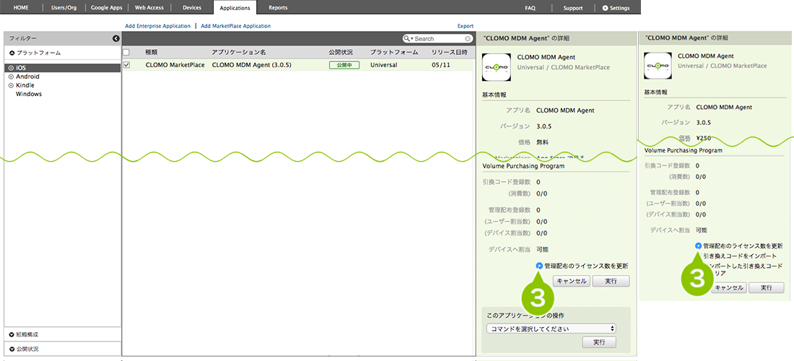Expand the Kindle platform node
The width and height of the screenshot is (794, 361).
11,85
